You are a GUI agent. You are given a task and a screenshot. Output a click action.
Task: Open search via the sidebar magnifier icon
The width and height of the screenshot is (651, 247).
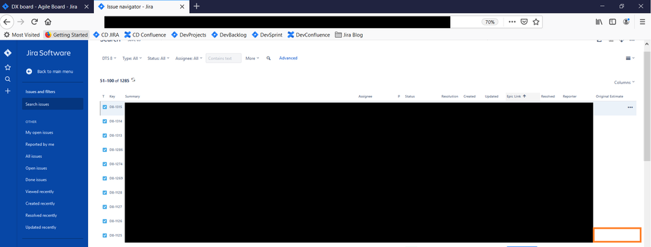(7, 80)
